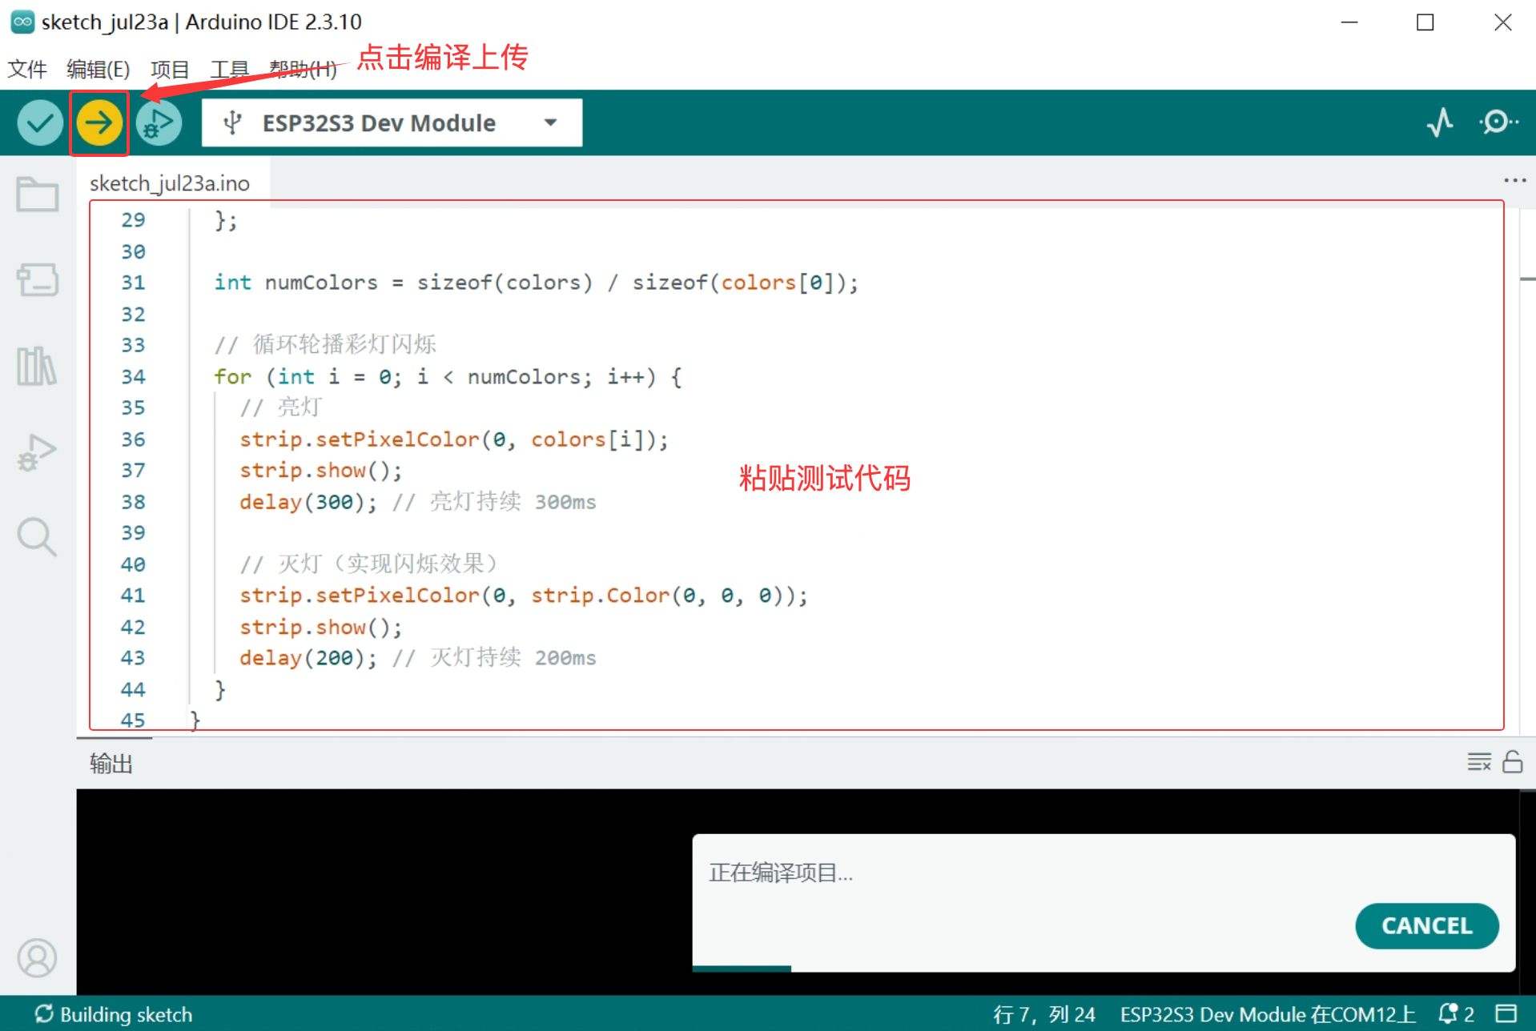Open the Debug panel in sidebar

[x=37, y=452]
